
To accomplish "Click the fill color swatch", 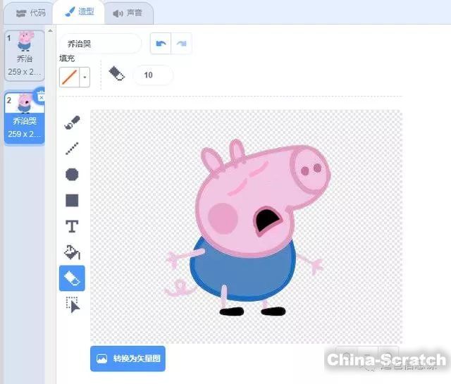I will tap(70, 77).
